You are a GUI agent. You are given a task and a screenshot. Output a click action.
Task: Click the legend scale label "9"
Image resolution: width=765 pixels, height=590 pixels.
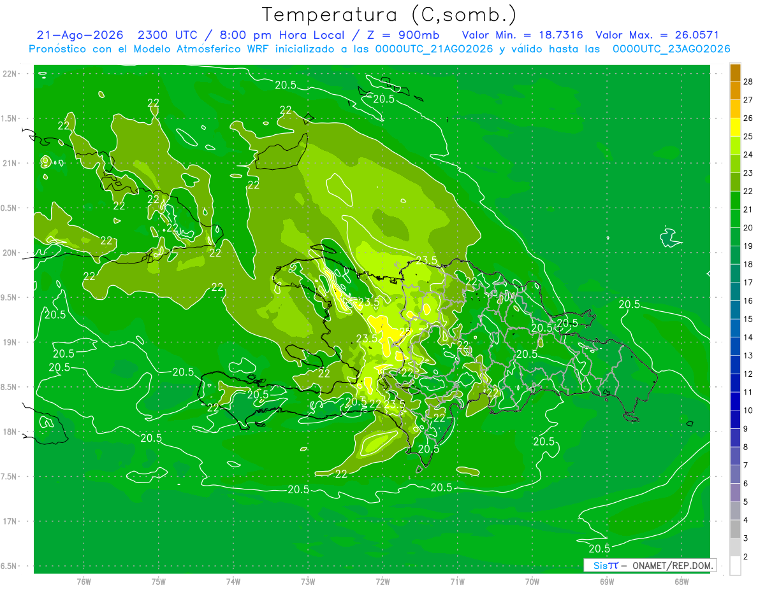(746, 429)
